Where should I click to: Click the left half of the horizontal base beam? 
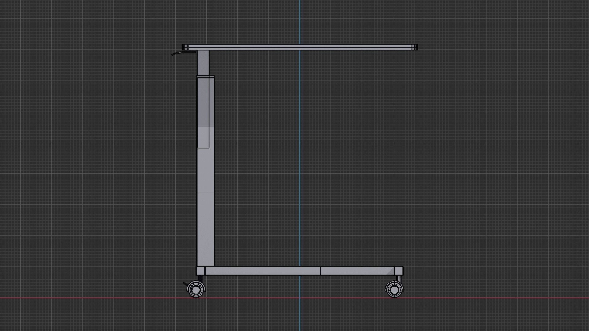pos(262,271)
